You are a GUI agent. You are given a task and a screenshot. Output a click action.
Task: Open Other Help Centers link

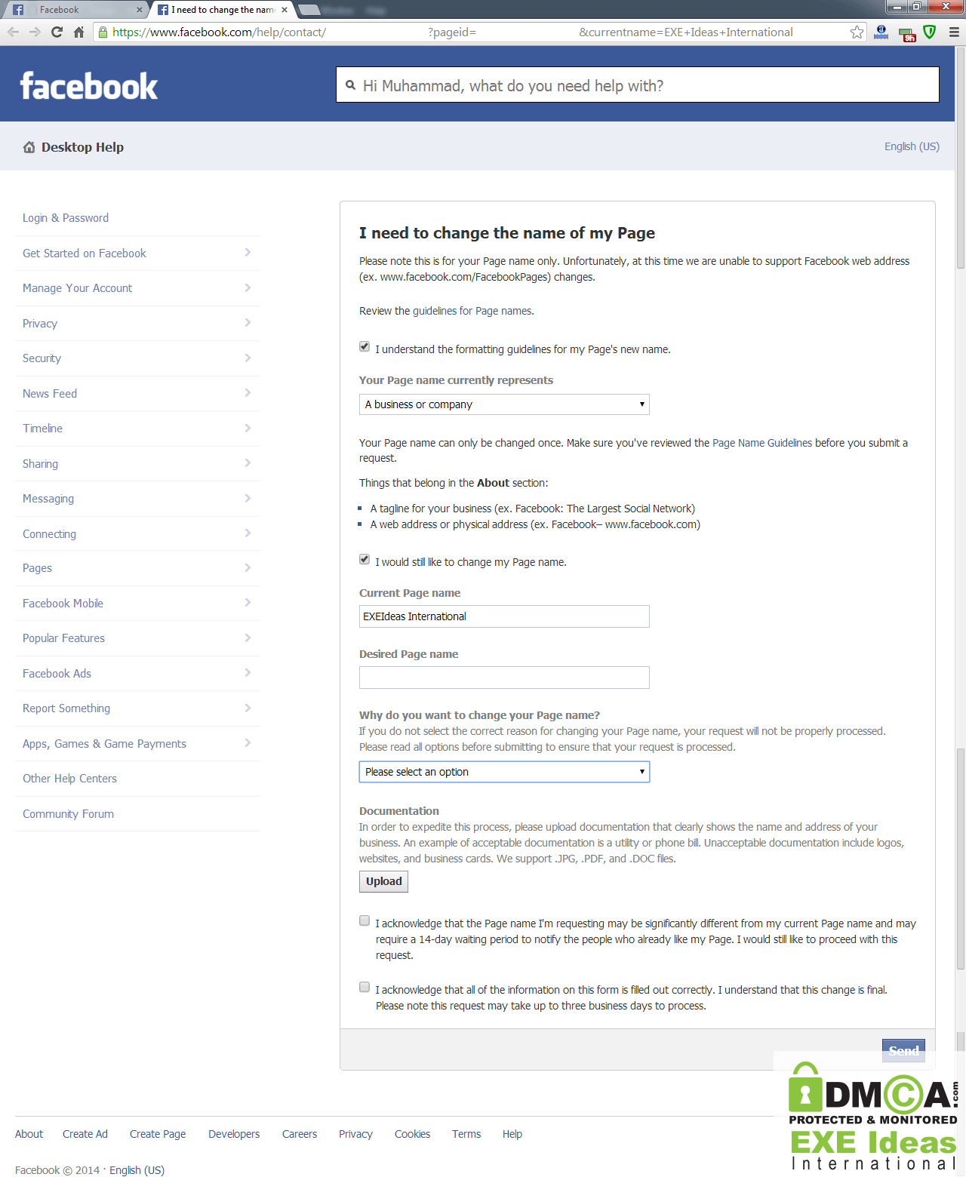[69, 779]
